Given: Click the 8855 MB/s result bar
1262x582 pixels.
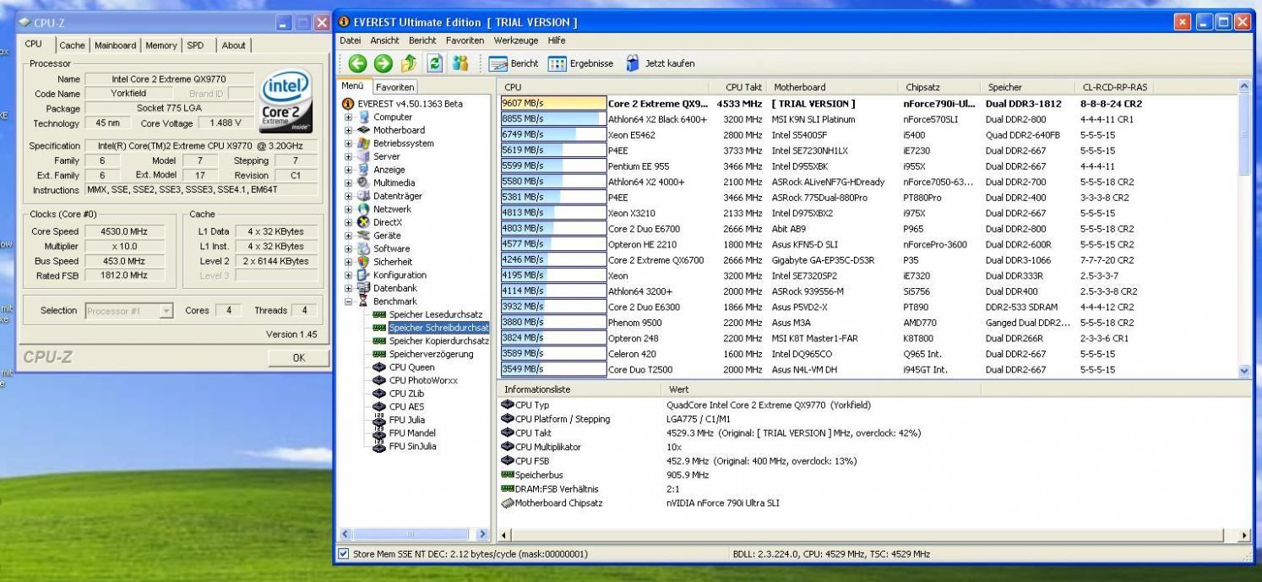Looking at the screenshot, I should (553, 119).
